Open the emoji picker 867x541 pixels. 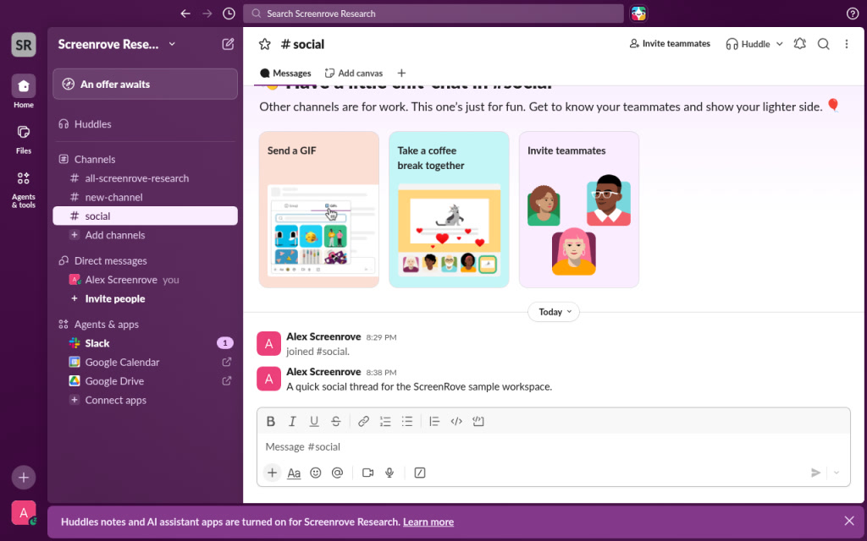click(316, 473)
